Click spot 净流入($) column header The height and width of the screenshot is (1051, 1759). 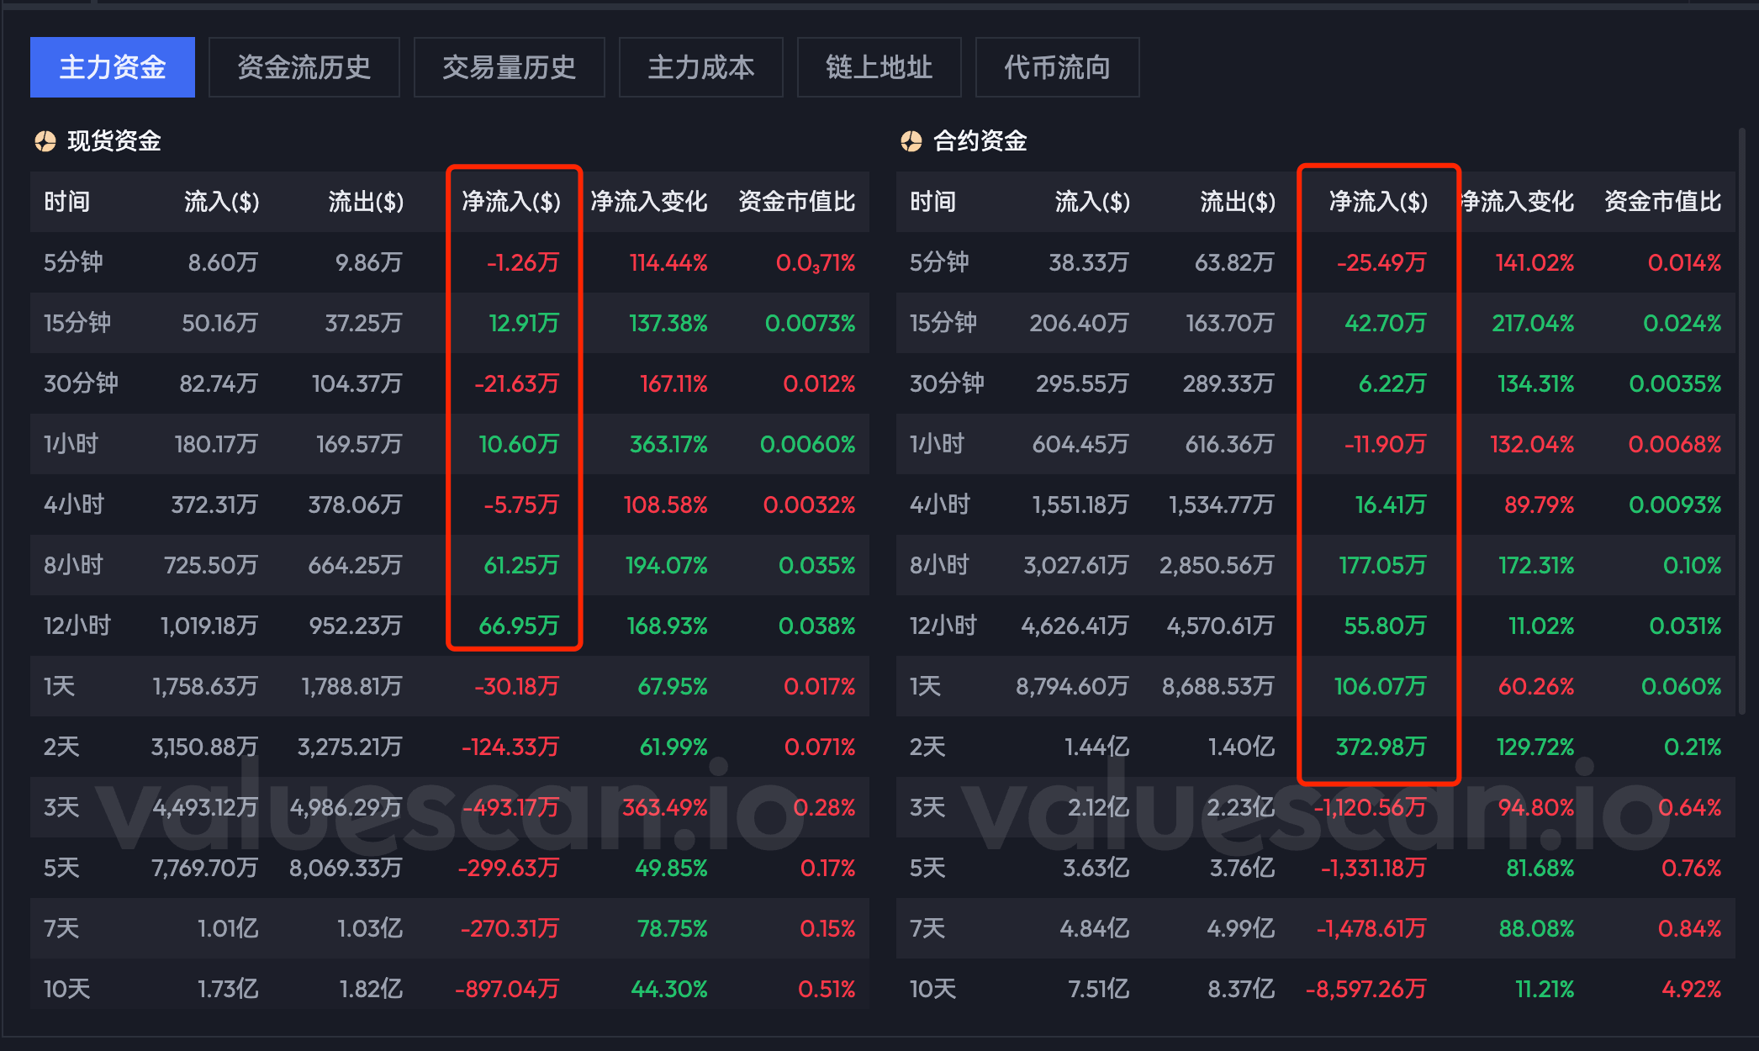coord(511,202)
